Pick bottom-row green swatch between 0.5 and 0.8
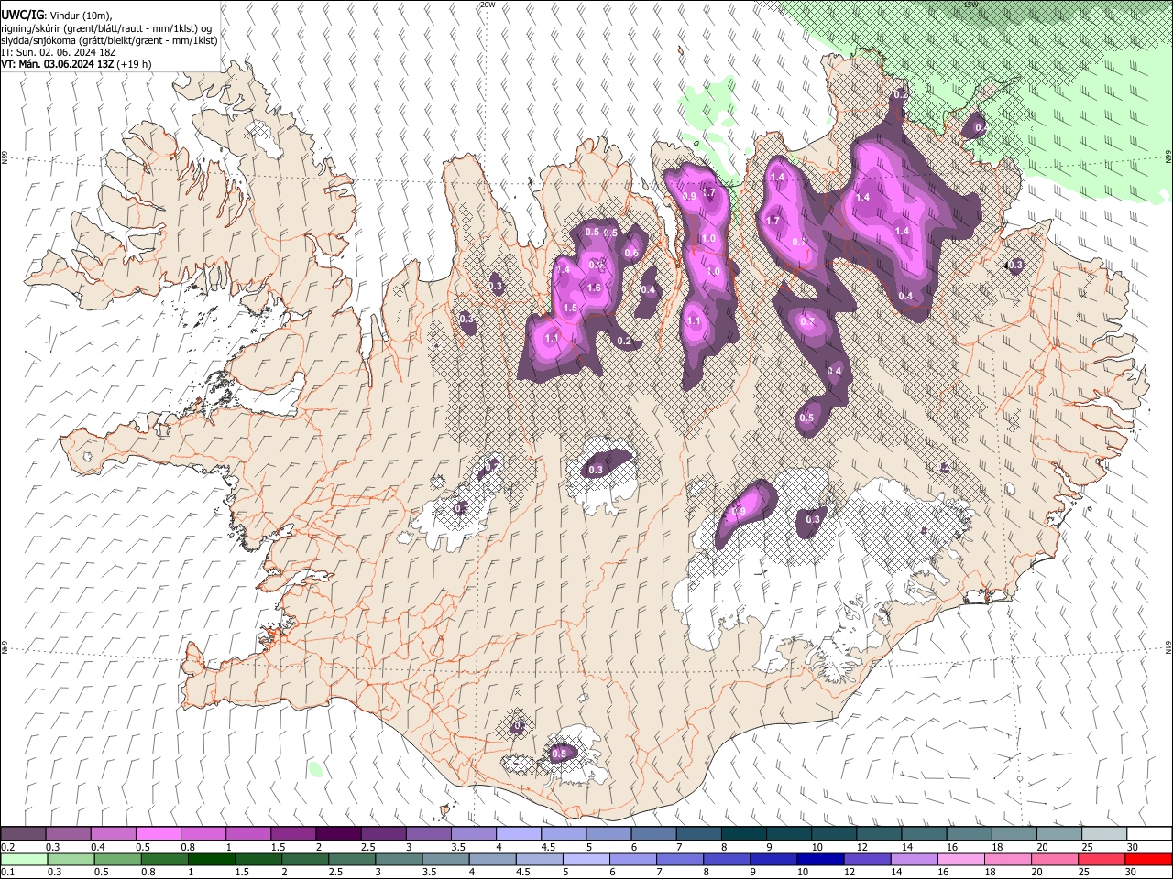 click(117, 859)
